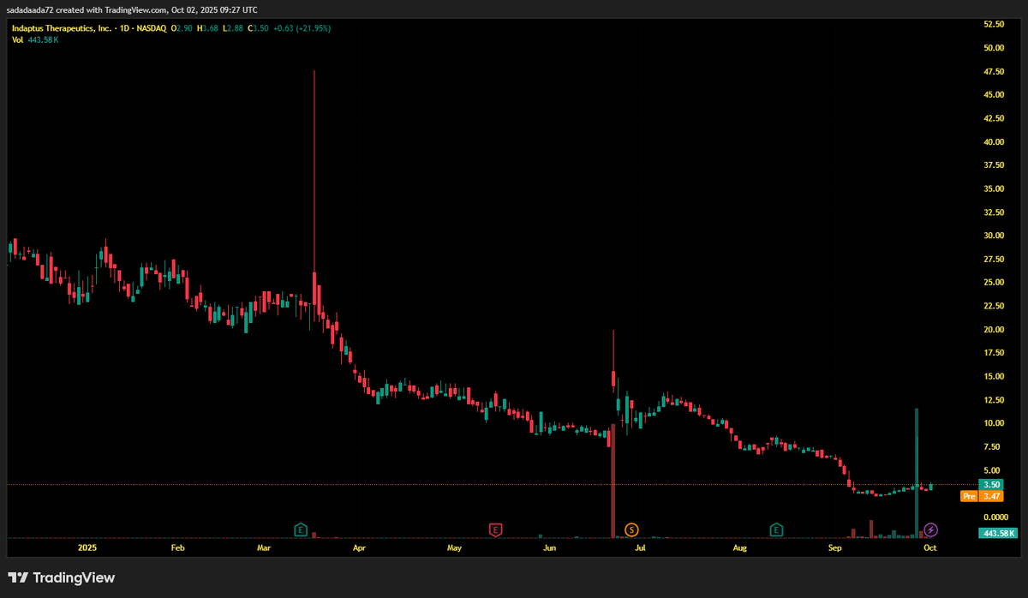Click the purple lightning event marker near Oct
Image resolution: width=1028 pixels, height=598 pixels.
(x=930, y=529)
